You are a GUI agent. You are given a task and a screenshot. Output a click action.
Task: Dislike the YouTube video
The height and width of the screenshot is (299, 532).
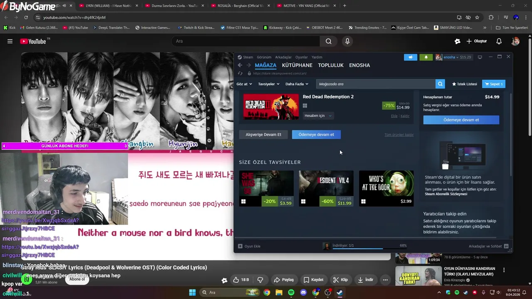coord(260,280)
